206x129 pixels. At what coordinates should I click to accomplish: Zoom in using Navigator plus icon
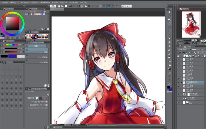click(x=196, y=40)
